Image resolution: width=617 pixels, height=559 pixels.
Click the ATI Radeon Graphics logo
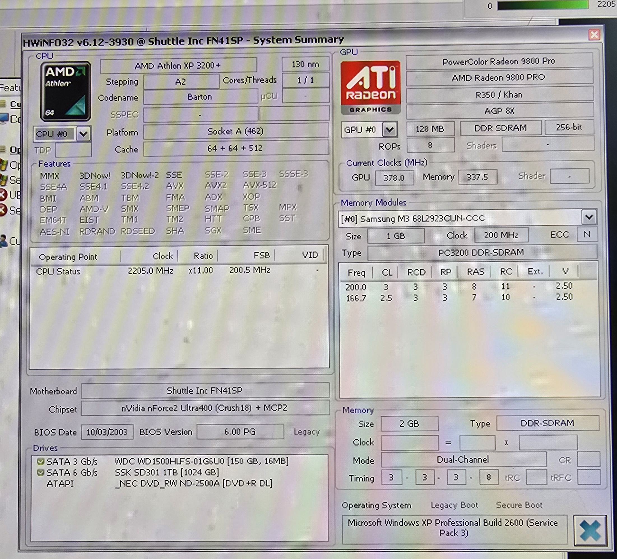coord(370,87)
